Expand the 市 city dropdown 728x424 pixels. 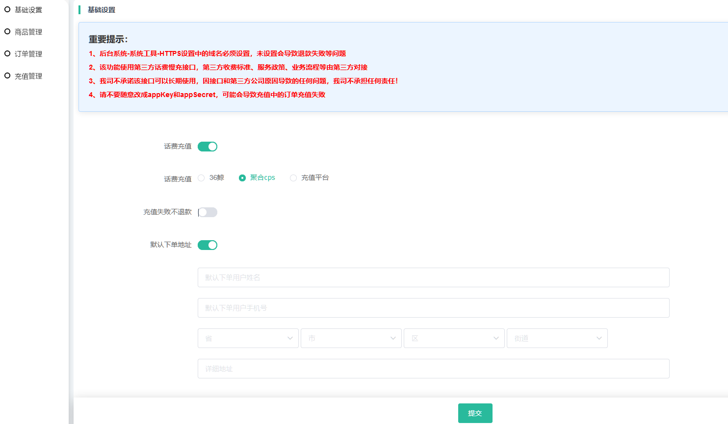tap(351, 338)
